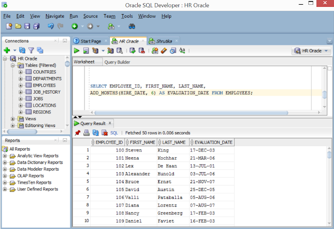The image size is (334, 229).
Task: Sort by EMPLOYEE_ID column header
Action: [108, 142]
